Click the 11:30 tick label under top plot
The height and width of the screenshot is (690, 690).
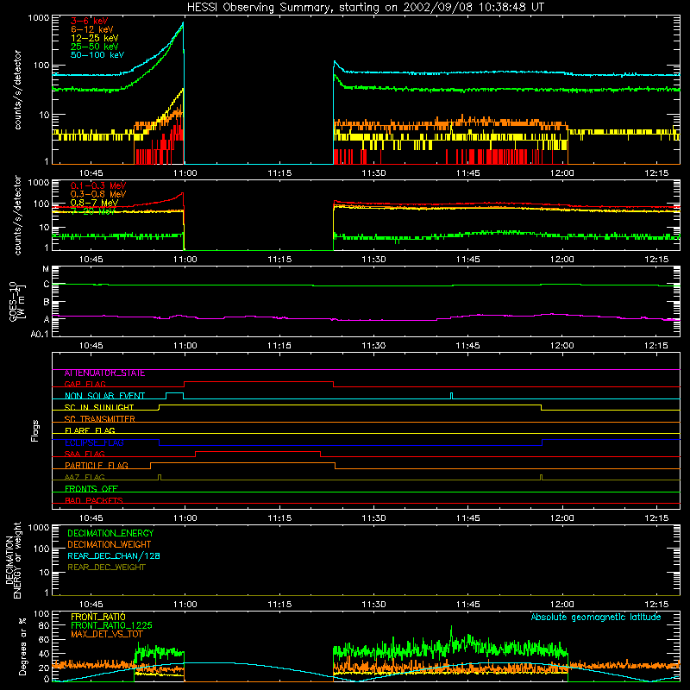click(x=373, y=173)
